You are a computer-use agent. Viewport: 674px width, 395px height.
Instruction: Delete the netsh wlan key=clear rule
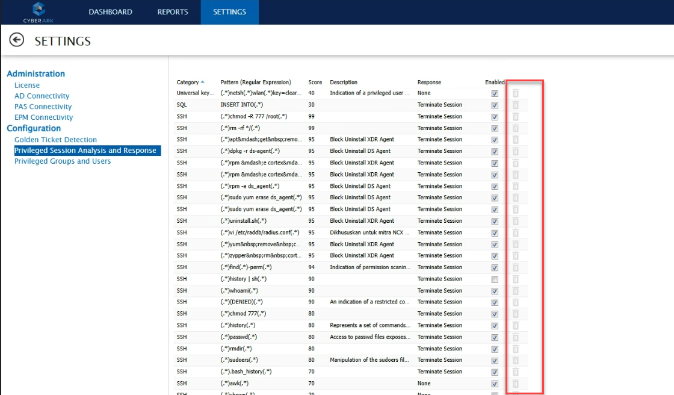click(515, 93)
